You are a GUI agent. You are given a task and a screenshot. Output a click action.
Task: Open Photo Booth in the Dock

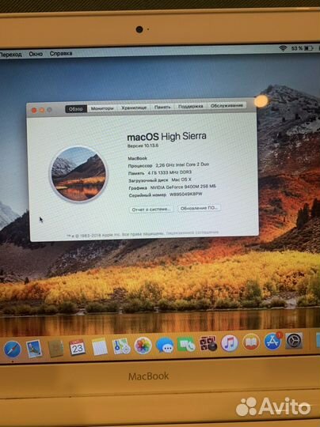click(x=208, y=343)
